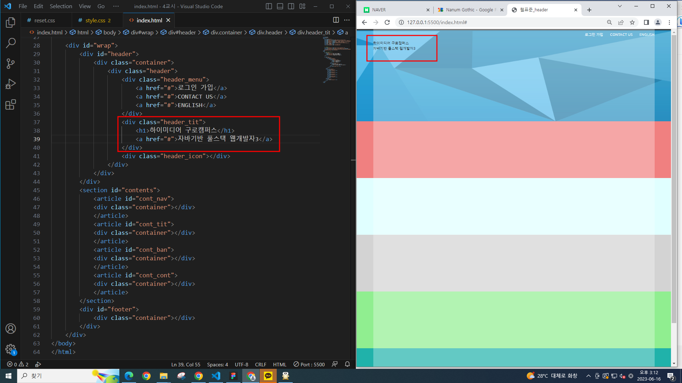Viewport: 682px width, 383px height.
Task: Toggle the primary side bar layout button
Action: coord(269,6)
